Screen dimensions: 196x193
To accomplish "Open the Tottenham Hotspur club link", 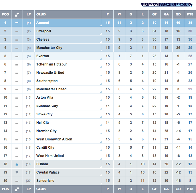I will 51,64.
